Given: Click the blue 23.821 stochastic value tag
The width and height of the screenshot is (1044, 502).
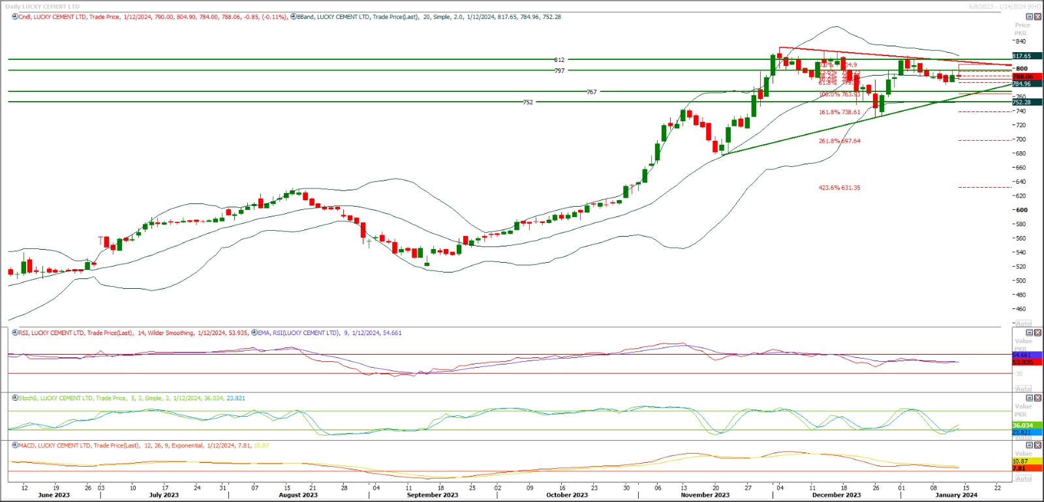Looking at the screenshot, I should click(x=1027, y=432).
